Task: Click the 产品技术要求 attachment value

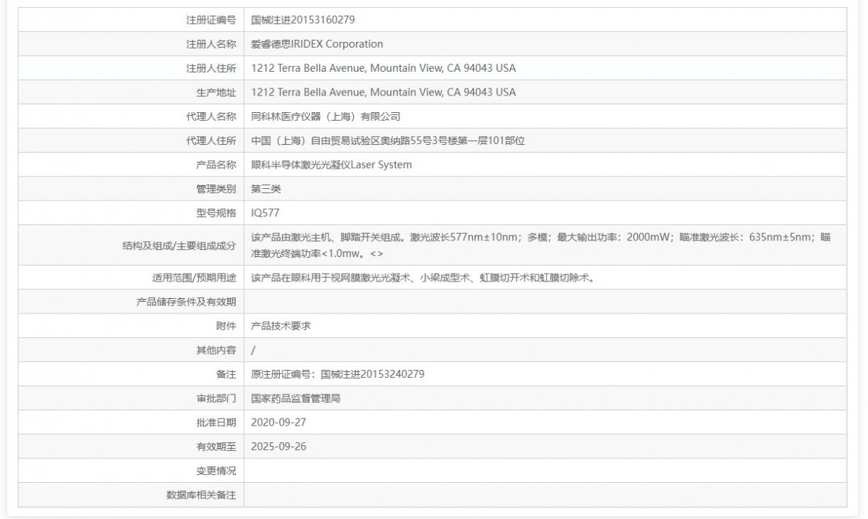Action: tap(281, 326)
